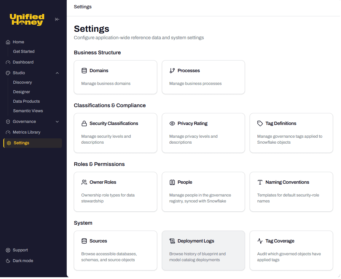
Task: Open the Processes card
Action: pyautogui.click(x=203, y=77)
